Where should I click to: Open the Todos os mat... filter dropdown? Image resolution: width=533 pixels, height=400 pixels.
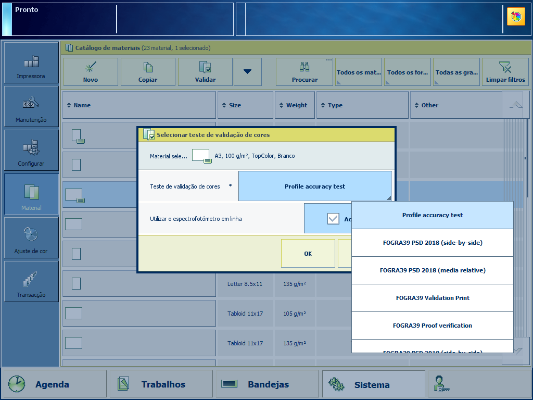coord(359,72)
